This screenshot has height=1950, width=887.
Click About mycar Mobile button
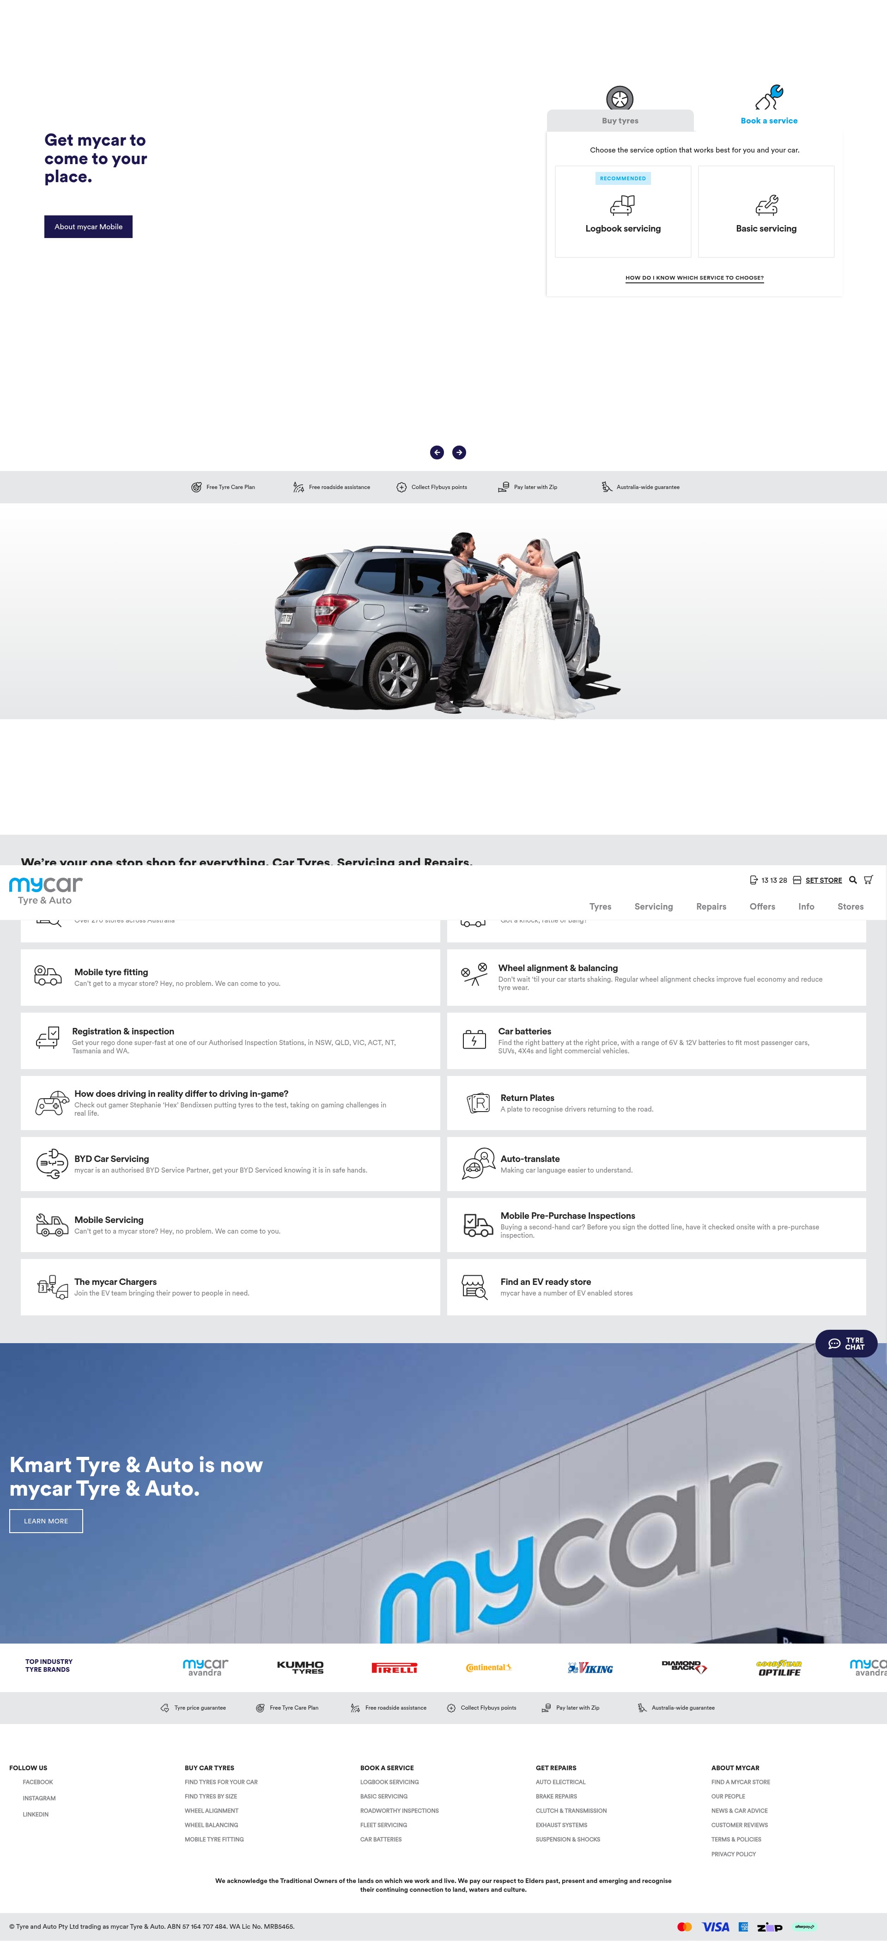point(89,226)
